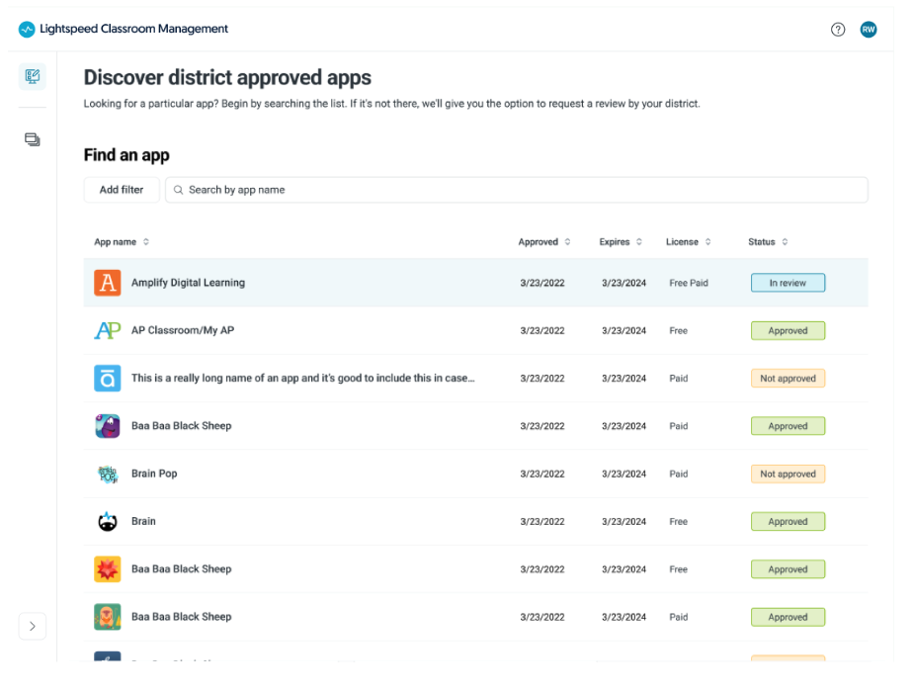Click the Not approved badge for Brain Pop

(x=788, y=474)
